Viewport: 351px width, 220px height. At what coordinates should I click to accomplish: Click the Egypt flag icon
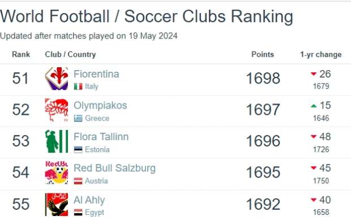pyautogui.click(x=78, y=213)
